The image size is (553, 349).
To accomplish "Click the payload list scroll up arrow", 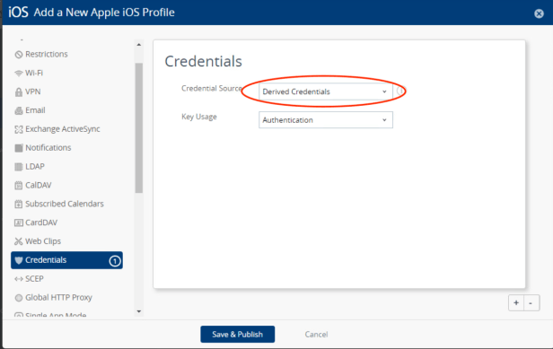I will 138,45.
